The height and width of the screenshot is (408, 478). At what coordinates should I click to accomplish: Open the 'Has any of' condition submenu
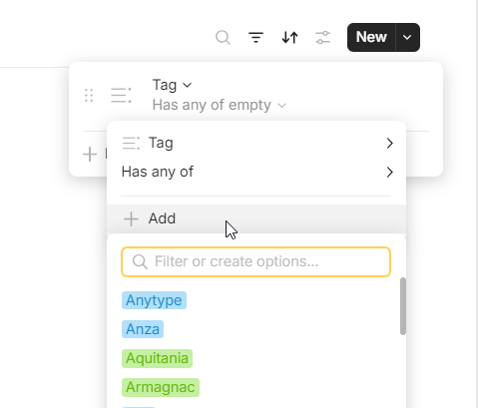click(256, 172)
